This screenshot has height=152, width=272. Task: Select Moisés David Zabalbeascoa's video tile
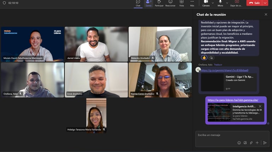pos(33,44)
